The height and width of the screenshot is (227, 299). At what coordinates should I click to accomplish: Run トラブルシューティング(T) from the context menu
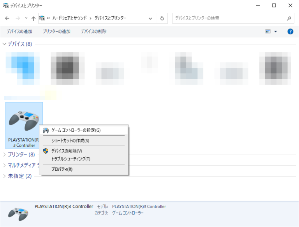[x=84, y=159]
